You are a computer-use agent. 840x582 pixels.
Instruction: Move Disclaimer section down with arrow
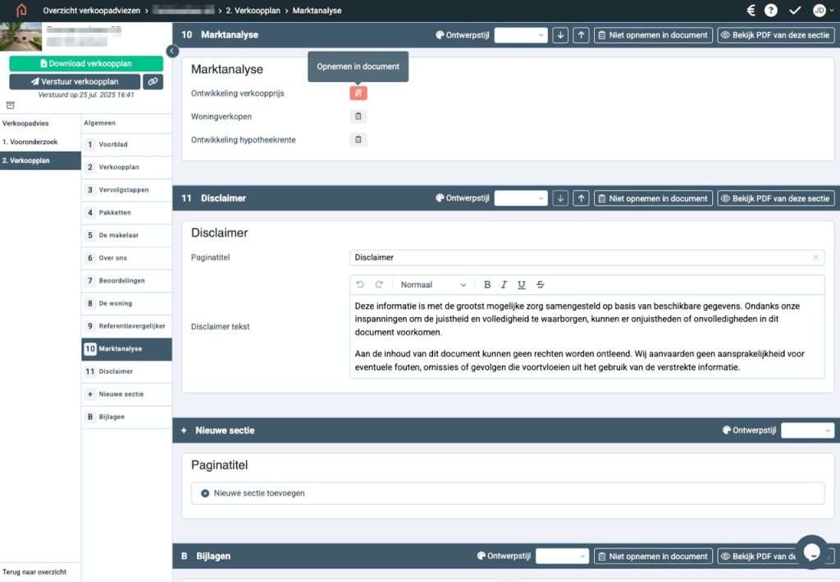coord(560,198)
